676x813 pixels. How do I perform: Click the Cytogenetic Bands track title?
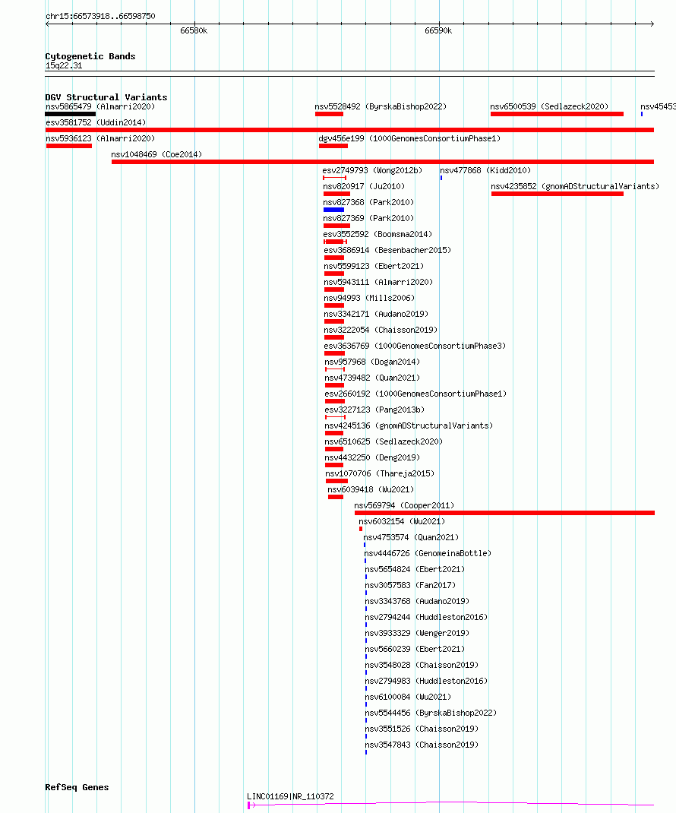click(90, 56)
